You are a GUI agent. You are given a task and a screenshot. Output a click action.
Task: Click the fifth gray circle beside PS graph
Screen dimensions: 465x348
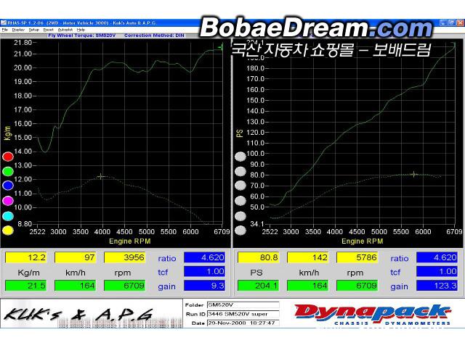point(240,216)
